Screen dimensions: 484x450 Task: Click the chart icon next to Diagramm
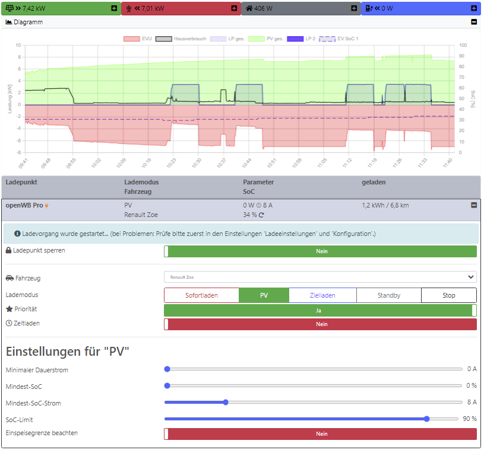point(9,22)
